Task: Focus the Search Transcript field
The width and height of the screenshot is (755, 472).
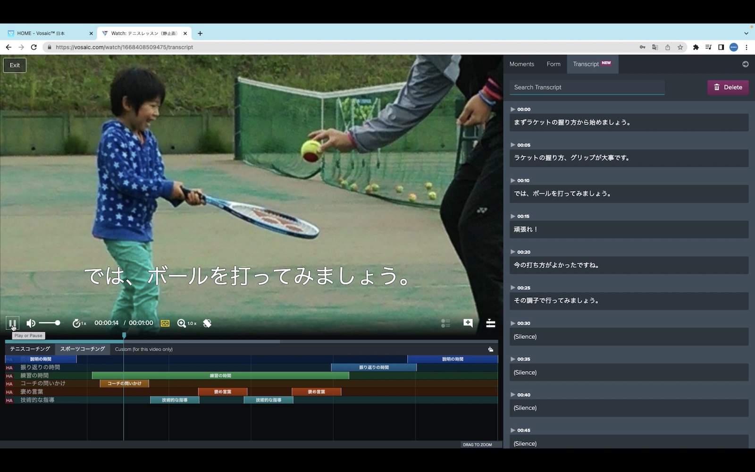Action: click(587, 87)
